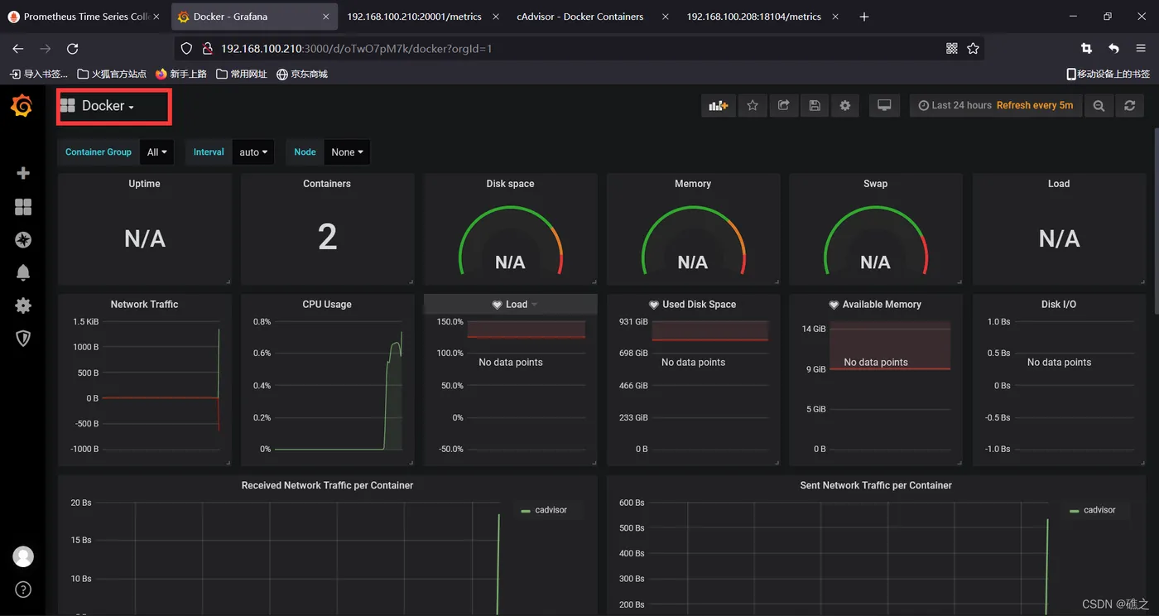Screen dimensions: 1159x616
Task: Bookmark this page with the star
Action: pos(973,49)
